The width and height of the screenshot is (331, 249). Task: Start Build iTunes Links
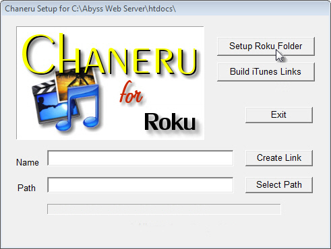(266, 72)
